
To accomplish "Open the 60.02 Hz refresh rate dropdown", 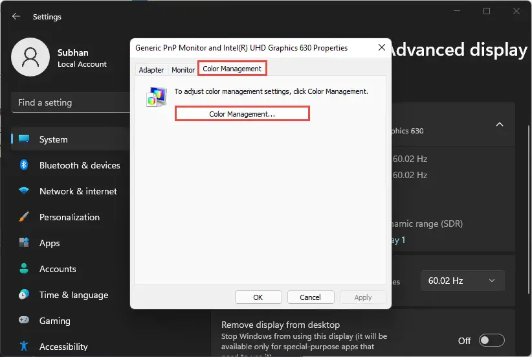I will tap(463, 281).
